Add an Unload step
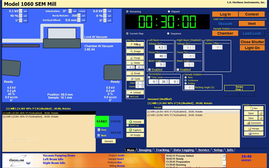The height and width of the screenshot is (168, 269). (135, 92)
